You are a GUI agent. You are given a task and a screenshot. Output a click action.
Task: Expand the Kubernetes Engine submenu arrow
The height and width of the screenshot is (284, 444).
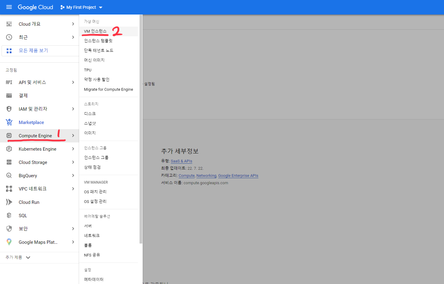pos(73,149)
